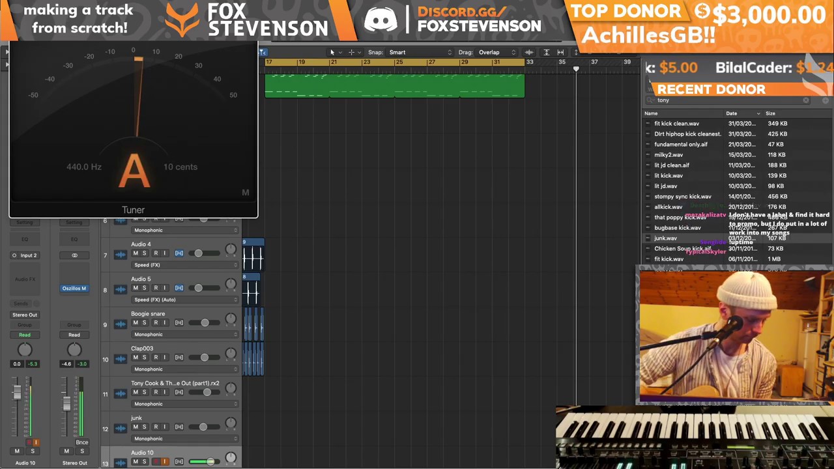
Task: Solo the Audio 4 track
Action: (x=145, y=253)
